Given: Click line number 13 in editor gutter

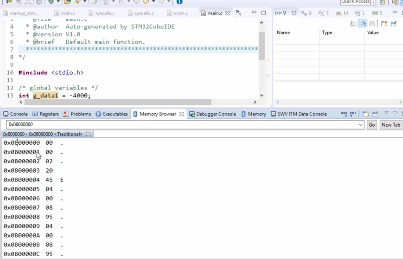Looking at the screenshot, I should pyautogui.click(x=10, y=96).
